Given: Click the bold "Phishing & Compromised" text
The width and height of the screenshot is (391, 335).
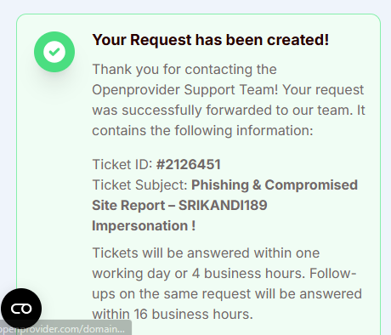Looking at the screenshot, I should click(x=275, y=185).
